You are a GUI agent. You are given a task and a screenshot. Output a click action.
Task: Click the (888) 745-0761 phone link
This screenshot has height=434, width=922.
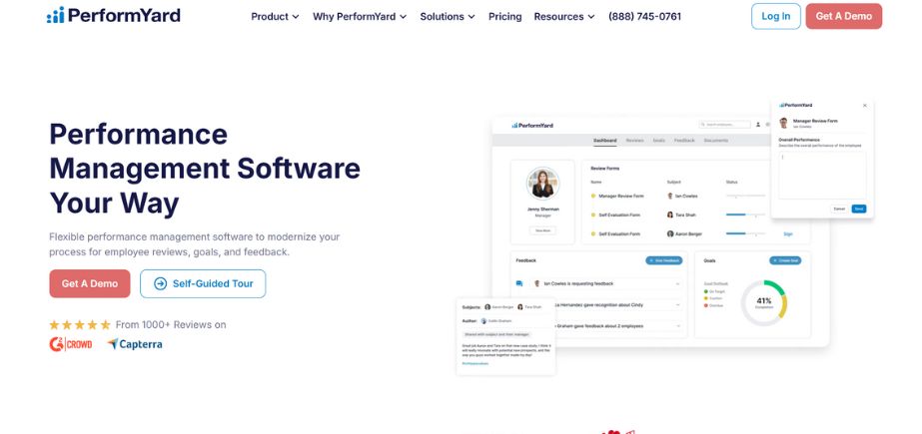(644, 16)
